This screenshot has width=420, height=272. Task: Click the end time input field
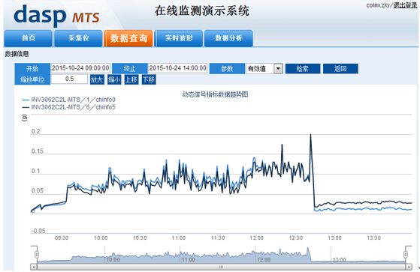(177, 68)
